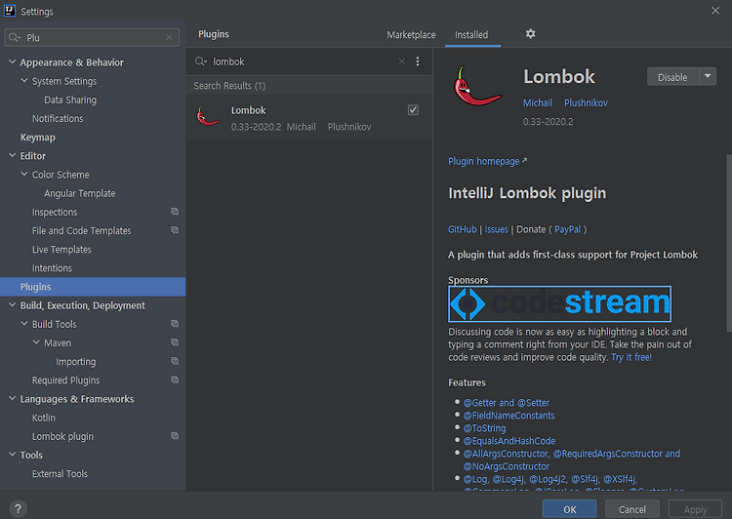Collapse Build Tools node
This screenshot has height=519, width=732.
[24, 324]
